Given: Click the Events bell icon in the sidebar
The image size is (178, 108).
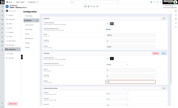Looking at the screenshot, I should coord(7,37).
